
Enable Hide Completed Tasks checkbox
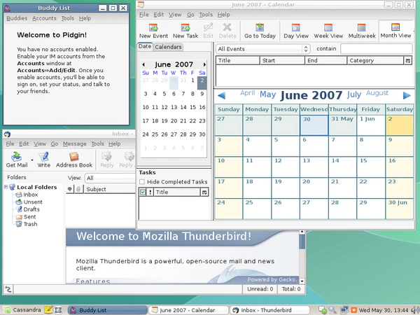(x=142, y=181)
